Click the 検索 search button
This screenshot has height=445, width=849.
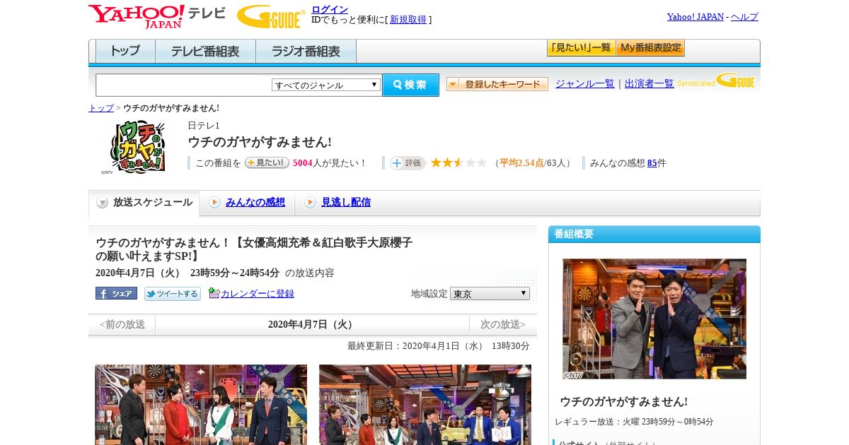tap(410, 85)
